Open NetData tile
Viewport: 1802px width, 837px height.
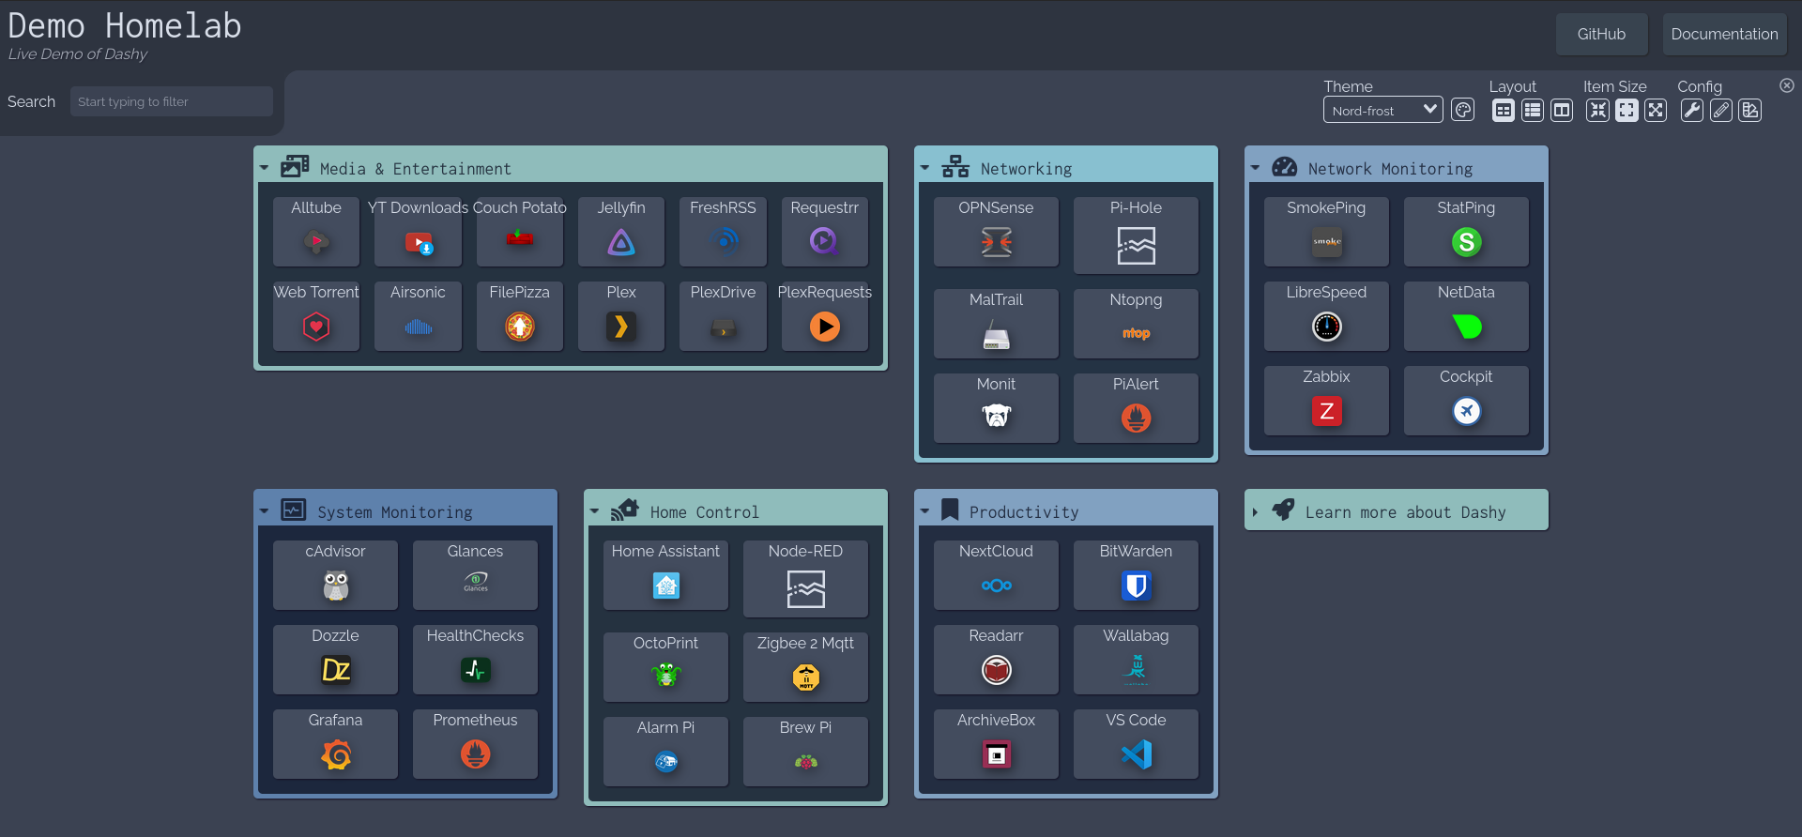tap(1466, 315)
